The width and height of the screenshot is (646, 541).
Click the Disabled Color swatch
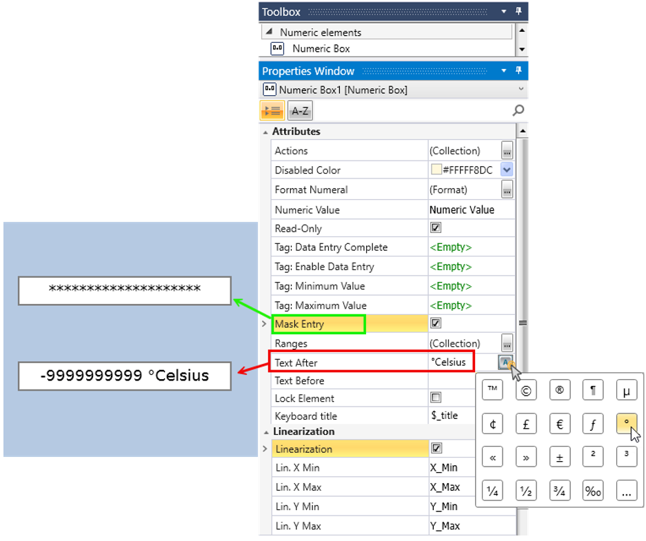(x=436, y=170)
